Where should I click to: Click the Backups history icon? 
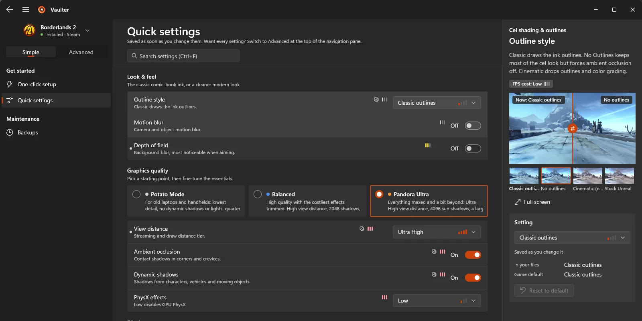(x=10, y=132)
